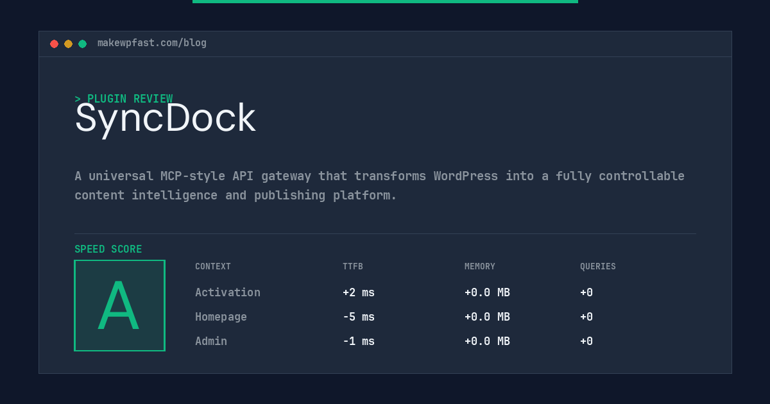Select the Activation row label
The width and height of the screenshot is (770, 404).
point(228,292)
